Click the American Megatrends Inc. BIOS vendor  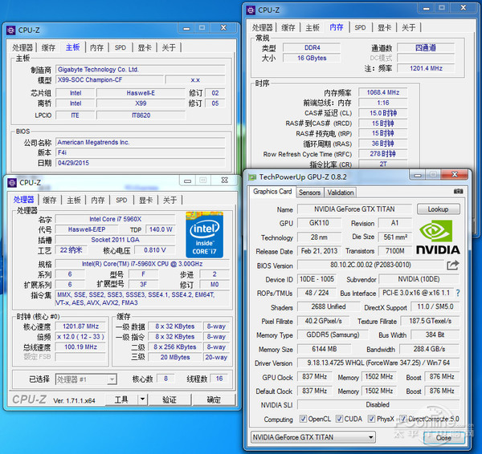pos(93,143)
